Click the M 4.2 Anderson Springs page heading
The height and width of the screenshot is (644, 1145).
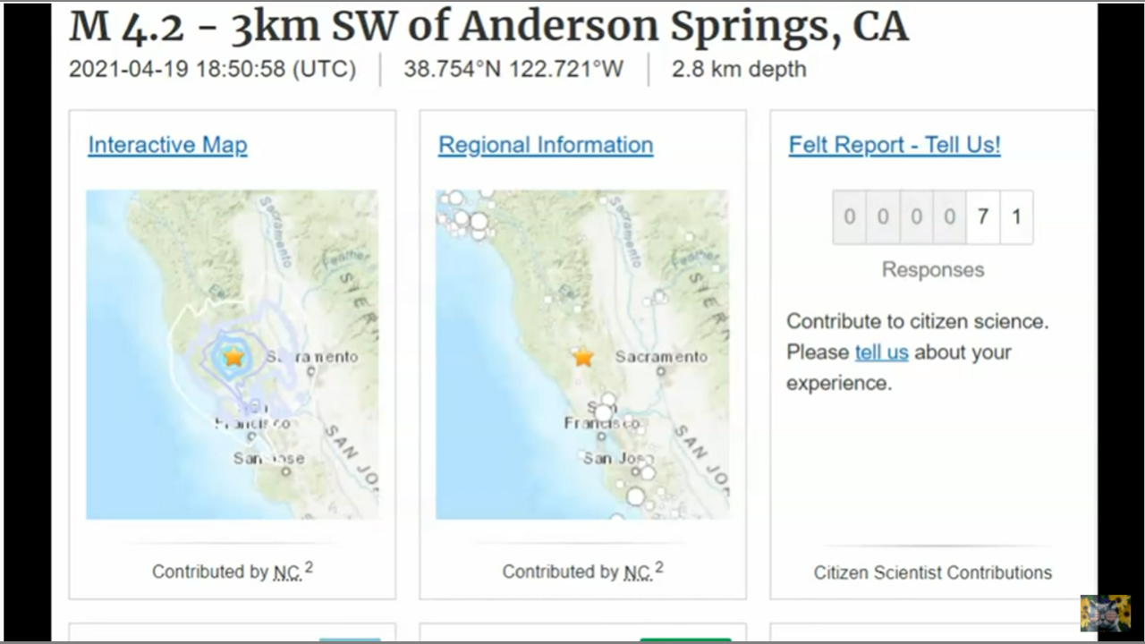pyautogui.click(x=488, y=27)
